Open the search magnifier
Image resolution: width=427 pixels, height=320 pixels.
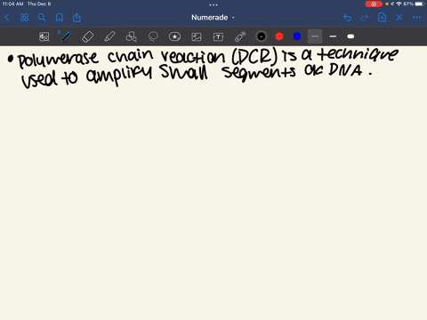[x=42, y=18]
